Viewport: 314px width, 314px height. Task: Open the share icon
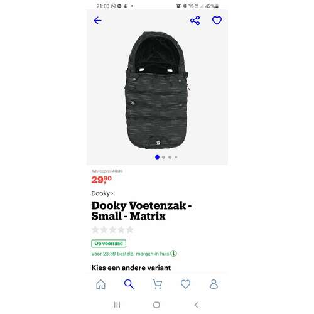point(195,21)
